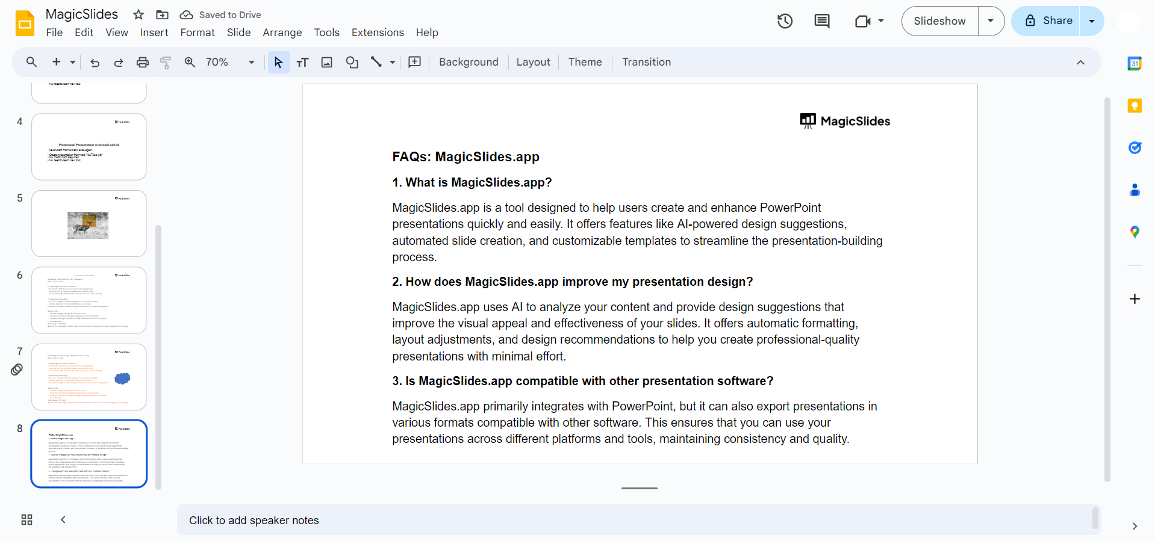
Task: Open the Shape tool
Action: (x=352, y=62)
